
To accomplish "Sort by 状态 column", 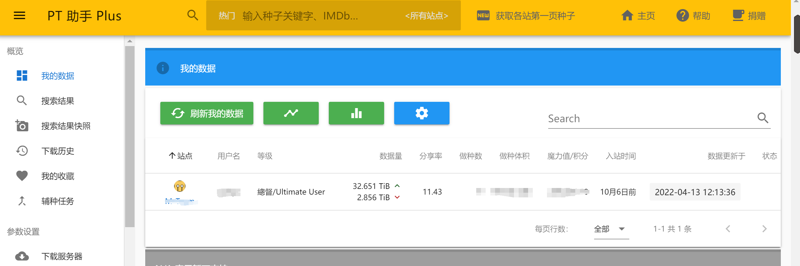I will tap(770, 156).
